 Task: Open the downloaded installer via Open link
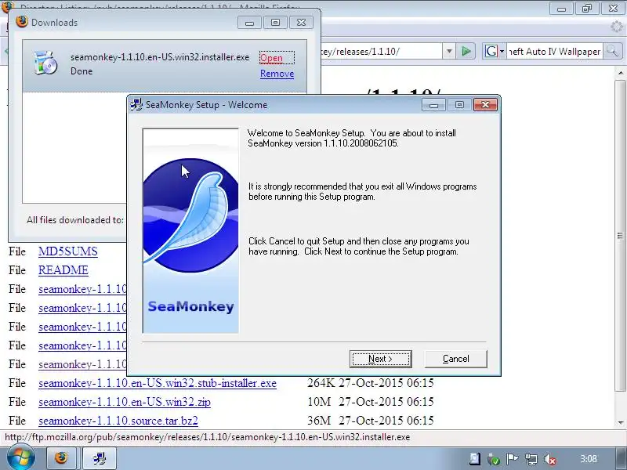[x=271, y=58]
